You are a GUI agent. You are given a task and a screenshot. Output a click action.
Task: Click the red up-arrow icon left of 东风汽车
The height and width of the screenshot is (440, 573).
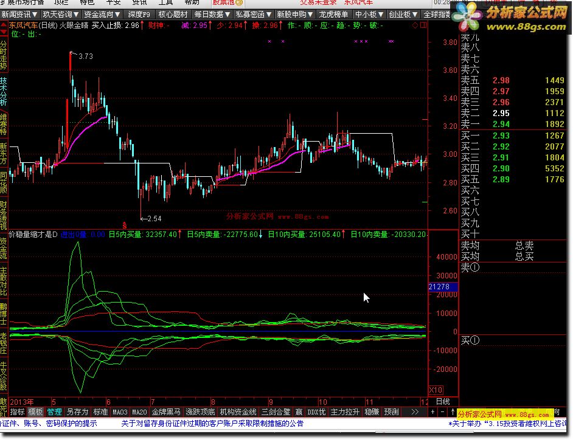[4, 26]
